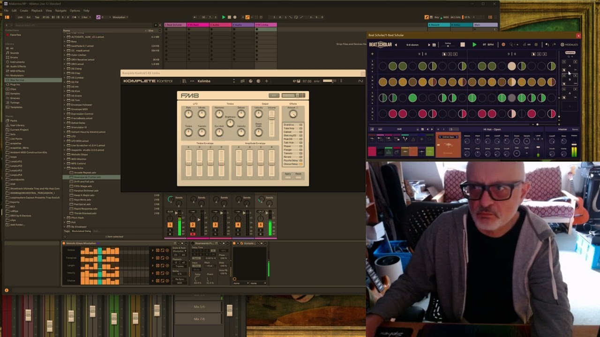Click the Komplete Kontrol mixer lines icon
Screen dimensions: 600x337
242,81
